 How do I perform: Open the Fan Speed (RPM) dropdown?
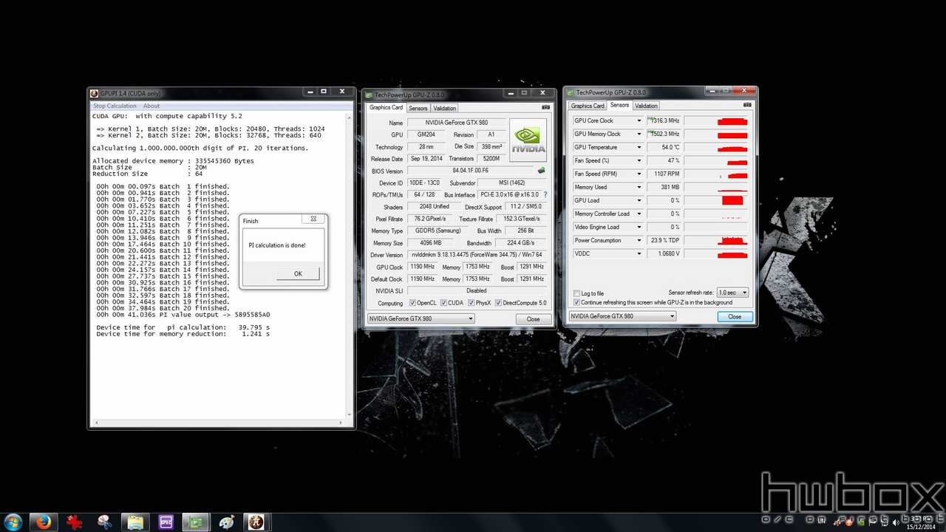tap(639, 174)
